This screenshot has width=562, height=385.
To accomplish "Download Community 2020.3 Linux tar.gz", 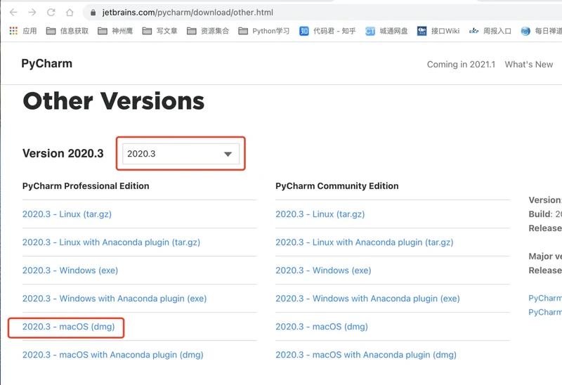I will (320, 214).
